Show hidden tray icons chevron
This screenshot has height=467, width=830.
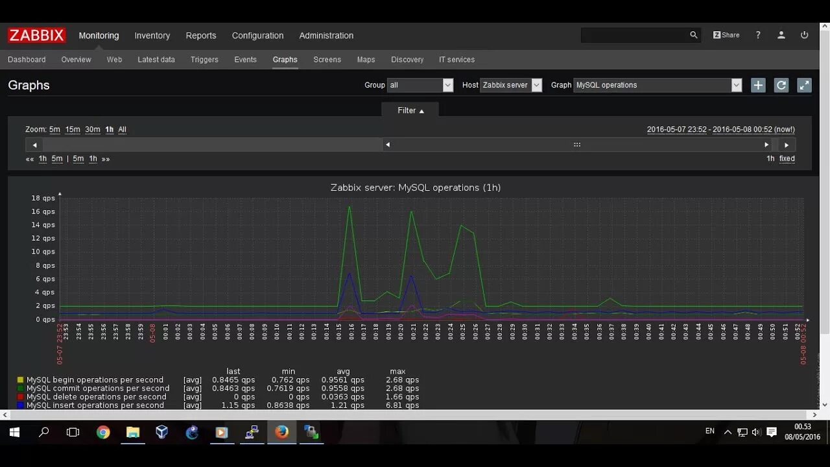coord(728,432)
